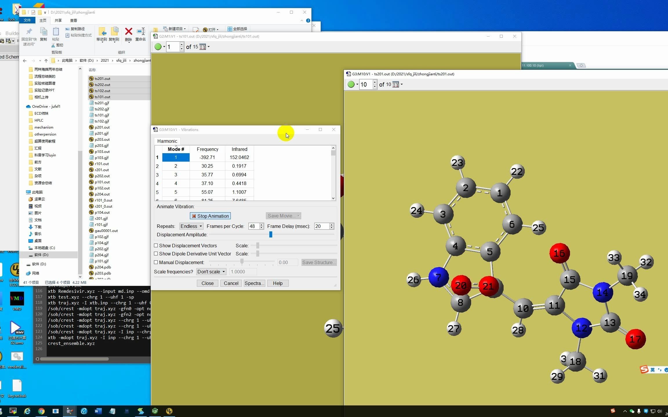Click the green status circle in ts201 window
Screen dimensions: 668x417
pos(351,85)
